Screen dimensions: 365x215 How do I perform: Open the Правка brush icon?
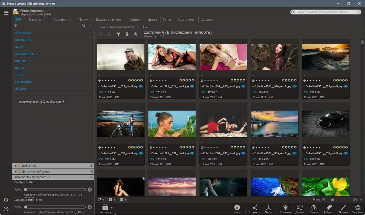[x=343, y=209]
